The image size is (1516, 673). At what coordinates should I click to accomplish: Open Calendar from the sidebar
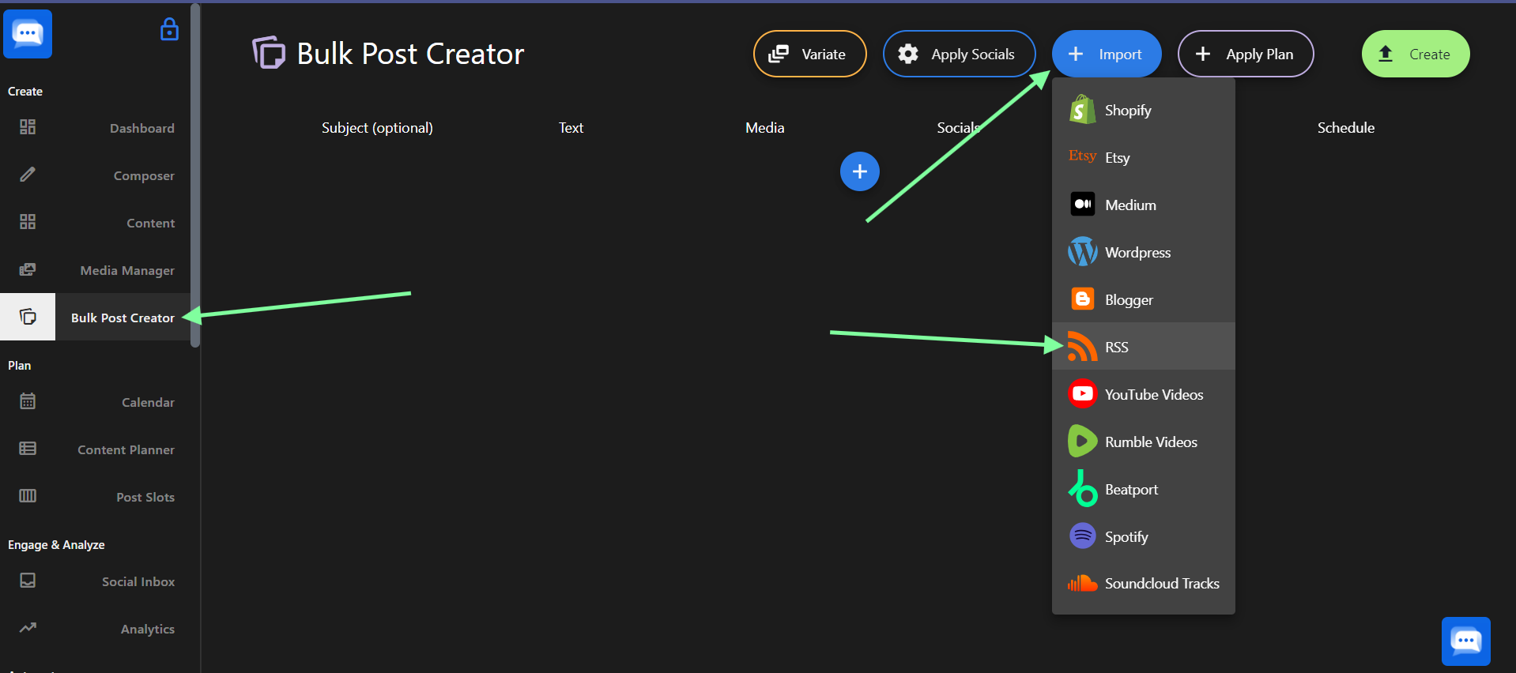coord(95,402)
